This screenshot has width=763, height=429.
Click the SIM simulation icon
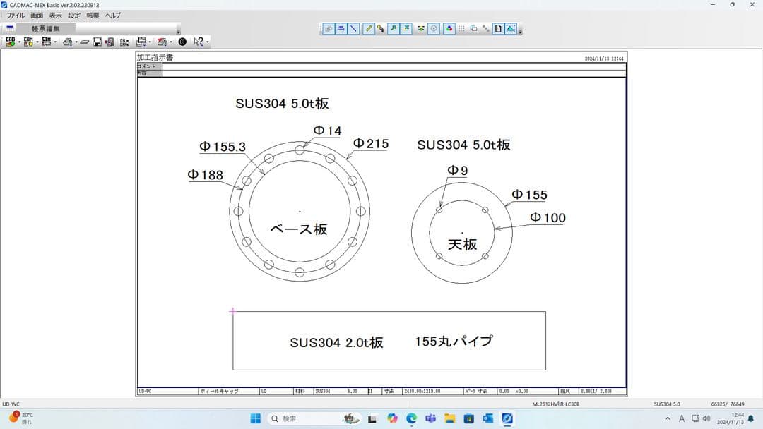click(46, 42)
